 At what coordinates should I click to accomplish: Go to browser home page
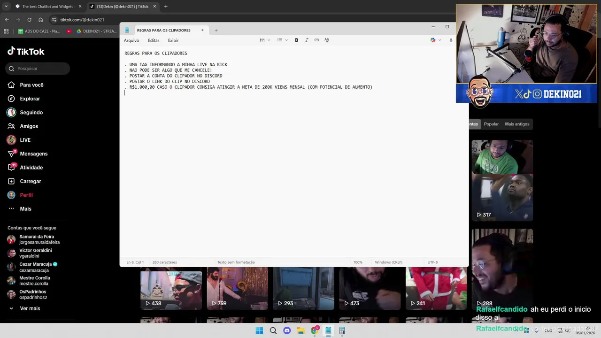[x=40, y=20]
